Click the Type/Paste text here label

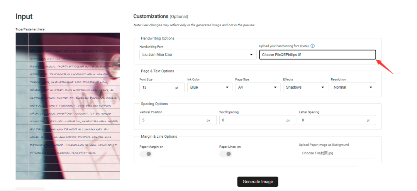click(x=30, y=29)
